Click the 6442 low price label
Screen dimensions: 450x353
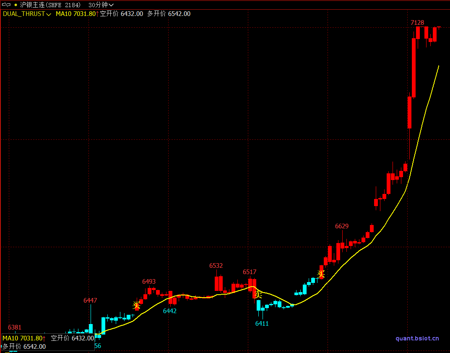tap(170, 311)
